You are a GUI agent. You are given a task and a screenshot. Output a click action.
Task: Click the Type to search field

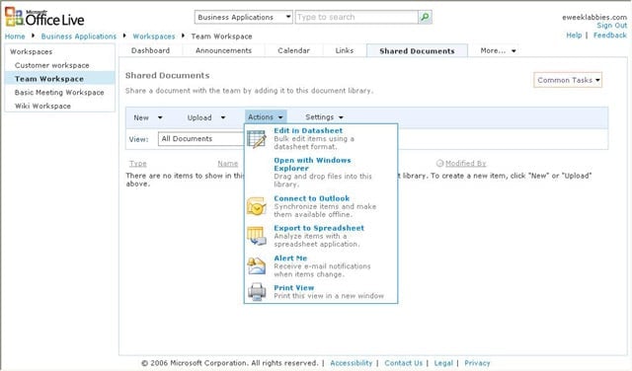(356, 17)
